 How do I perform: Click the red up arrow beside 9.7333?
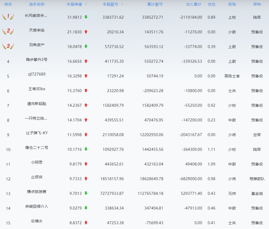[x=86, y=179]
